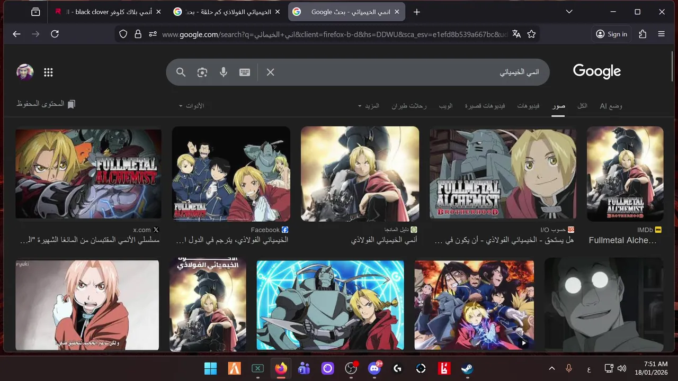Click the taskbar microphone-in-use icon
Screen dimensions: 678x381
point(569,368)
